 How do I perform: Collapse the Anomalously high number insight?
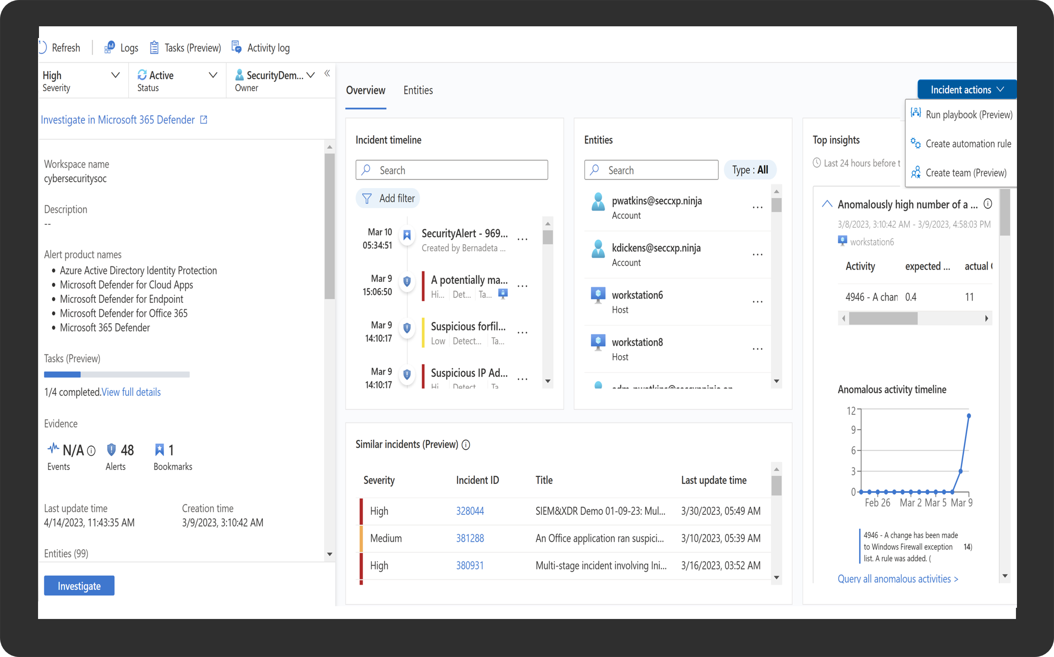tap(827, 204)
